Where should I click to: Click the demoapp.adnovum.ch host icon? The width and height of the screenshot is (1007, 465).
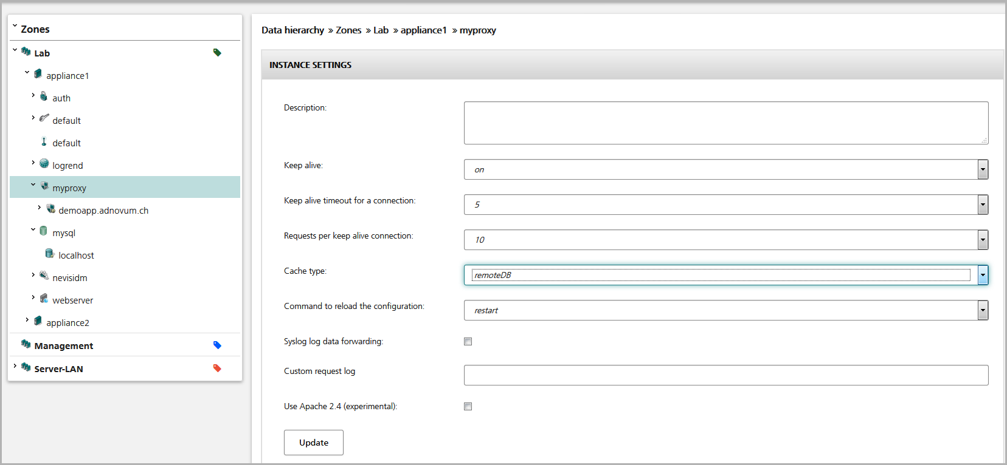[x=50, y=208]
